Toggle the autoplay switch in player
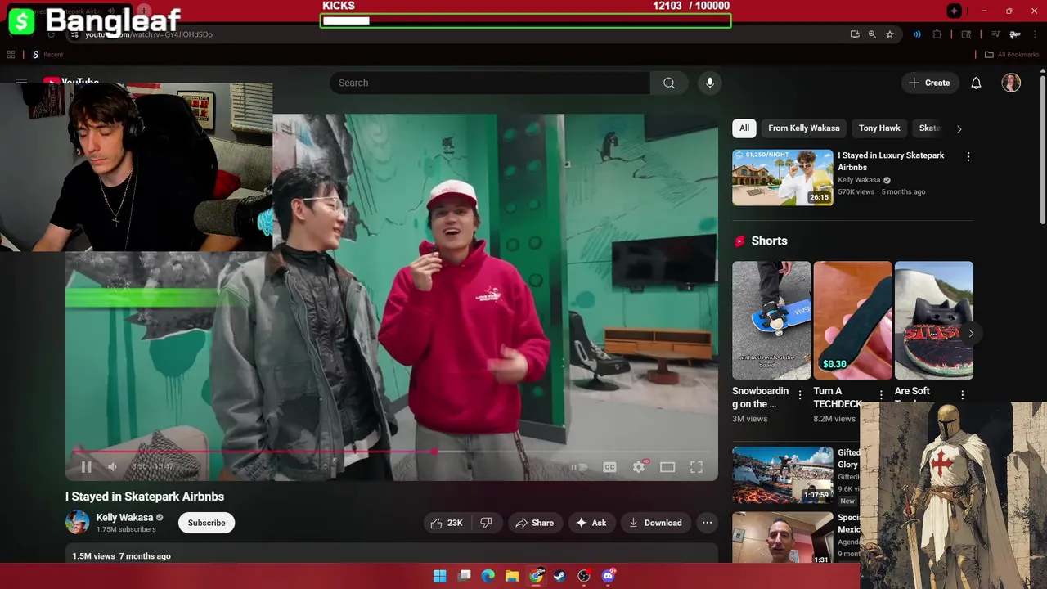The height and width of the screenshot is (589, 1047). pos(579,467)
